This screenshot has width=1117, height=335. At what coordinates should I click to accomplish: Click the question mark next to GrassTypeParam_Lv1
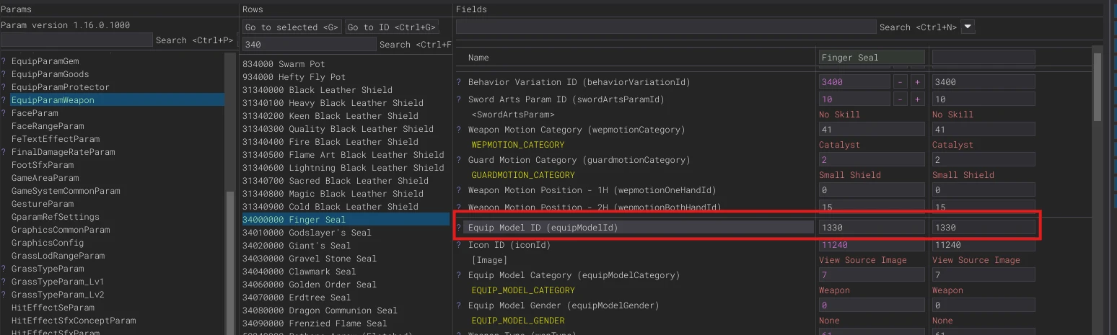point(3,282)
